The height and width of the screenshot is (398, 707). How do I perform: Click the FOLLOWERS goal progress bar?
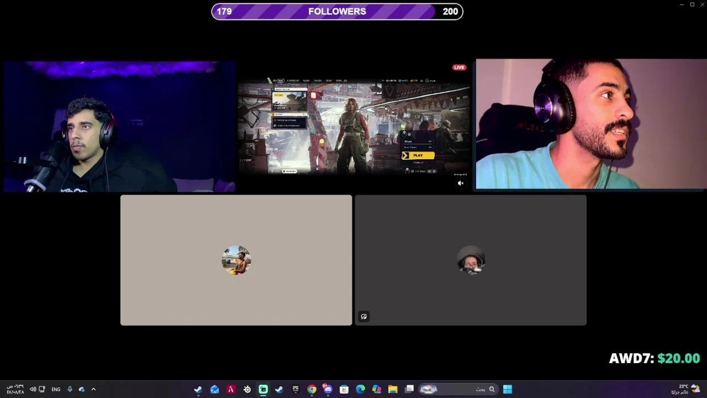coord(337,12)
